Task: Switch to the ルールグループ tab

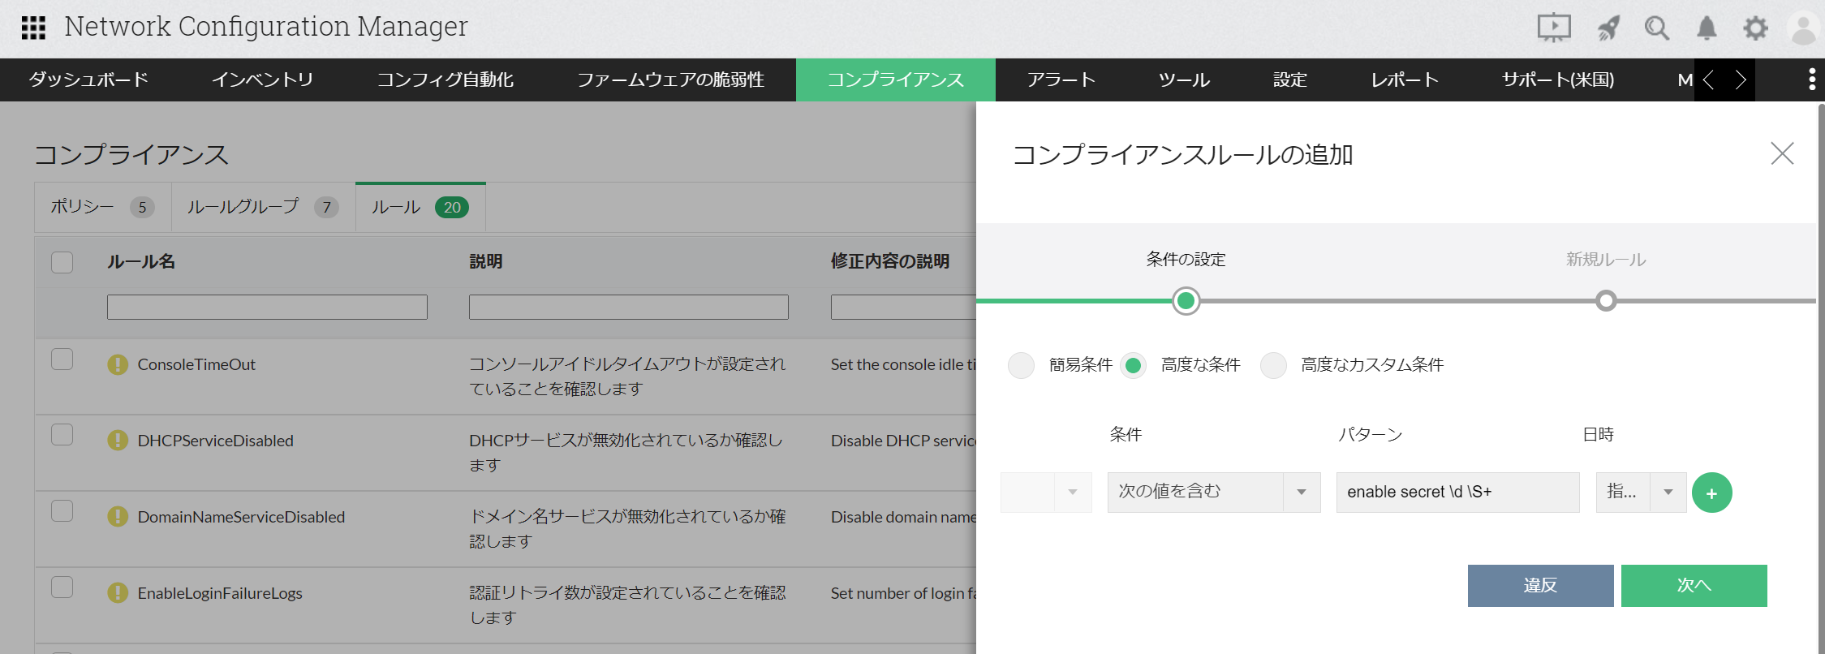Action: [x=262, y=207]
